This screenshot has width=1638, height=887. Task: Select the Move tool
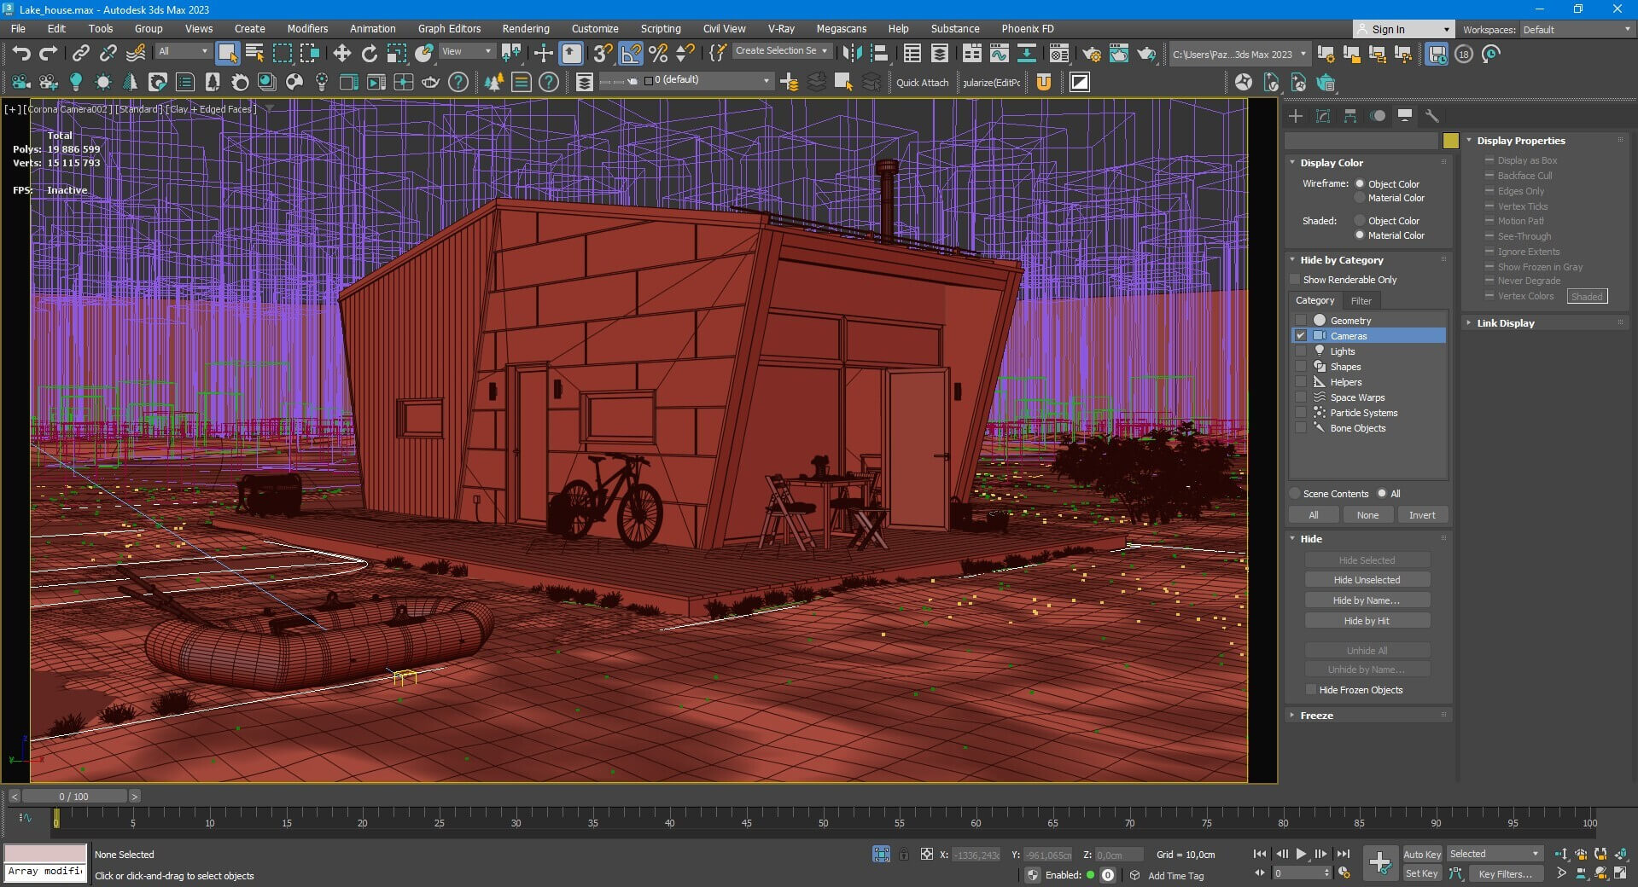coord(341,54)
